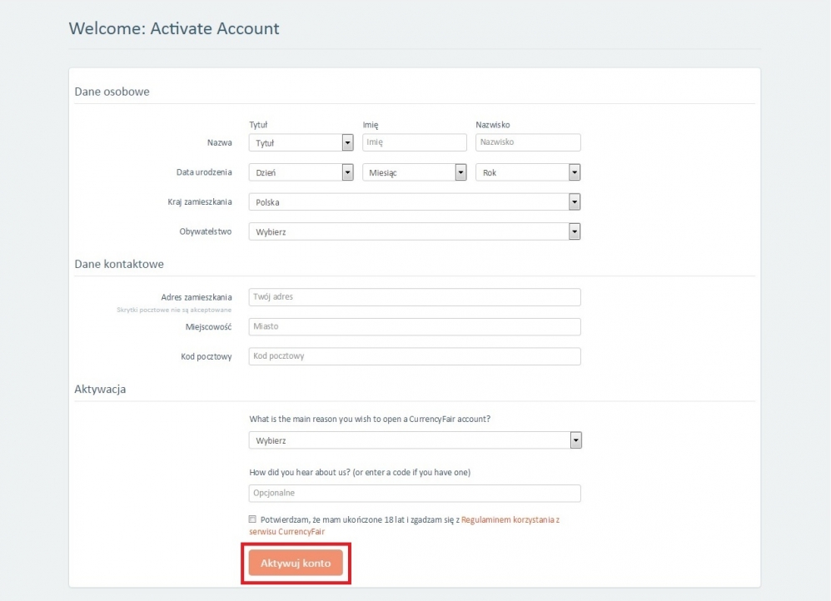Click the arrow on the Miesiąc dropdown
831x601 pixels.
pyautogui.click(x=460, y=172)
